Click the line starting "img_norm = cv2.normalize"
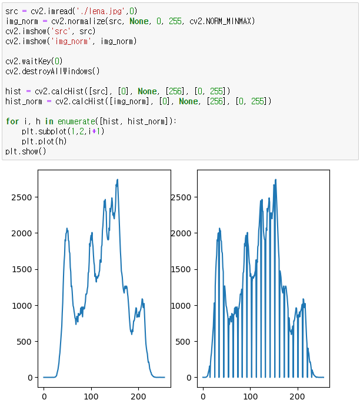Screen dimensions: 360x403 tap(130, 21)
